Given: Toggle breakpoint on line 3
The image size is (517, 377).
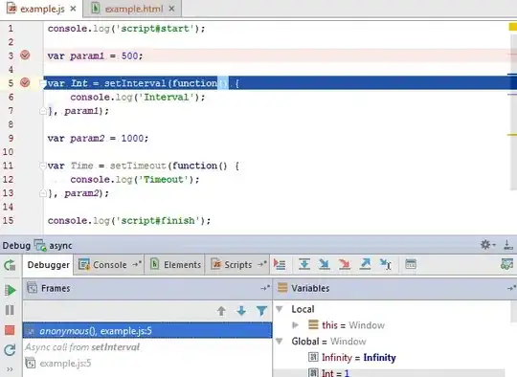Looking at the screenshot, I should pyautogui.click(x=25, y=55).
